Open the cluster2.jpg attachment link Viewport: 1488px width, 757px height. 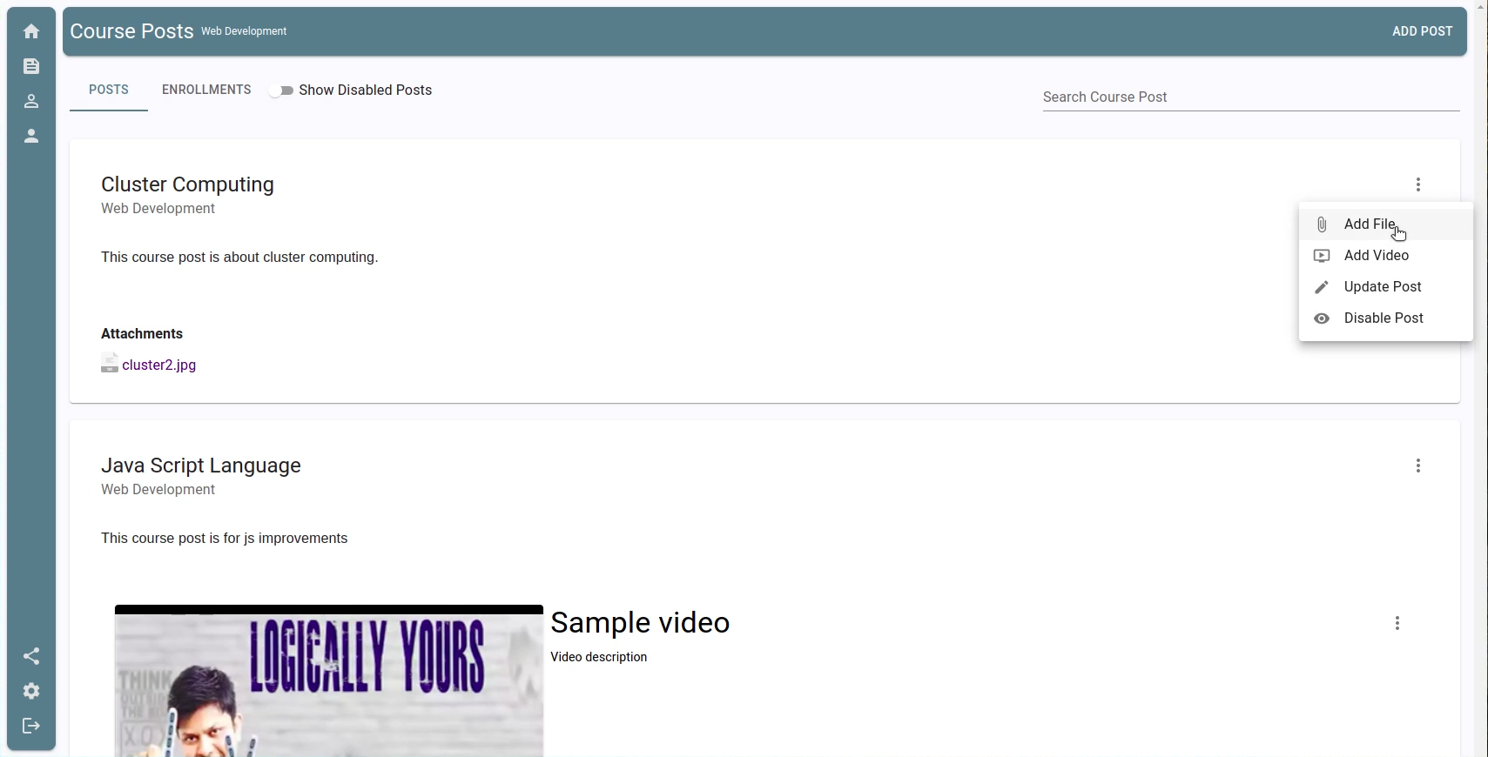coord(159,365)
